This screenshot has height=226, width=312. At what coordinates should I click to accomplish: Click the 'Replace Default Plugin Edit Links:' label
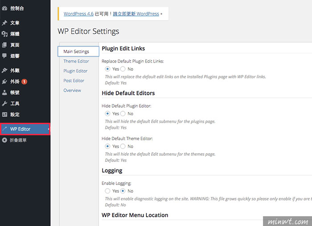point(133,61)
